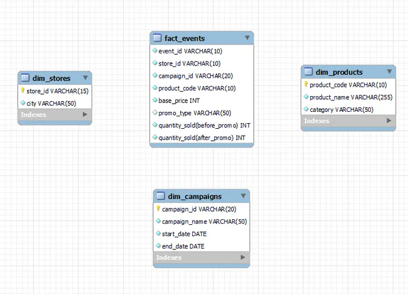Select the city VARCHAR(50) column
Screen dimensions: 408x294
(x=51, y=103)
